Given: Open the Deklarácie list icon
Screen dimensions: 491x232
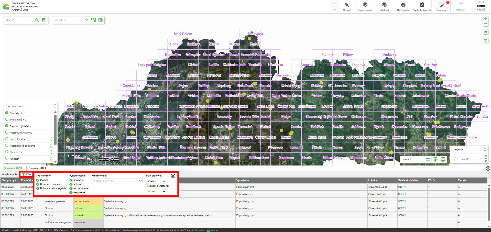Looking at the screenshot, I should coord(441,5).
